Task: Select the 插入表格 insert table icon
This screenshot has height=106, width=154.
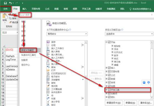Action: [48, 51]
